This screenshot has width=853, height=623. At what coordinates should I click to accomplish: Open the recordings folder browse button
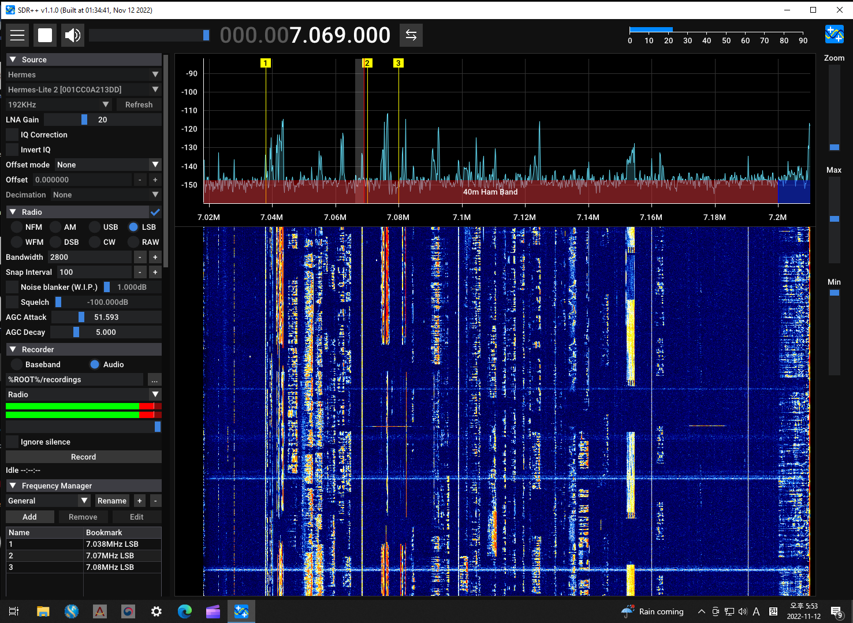point(154,380)
